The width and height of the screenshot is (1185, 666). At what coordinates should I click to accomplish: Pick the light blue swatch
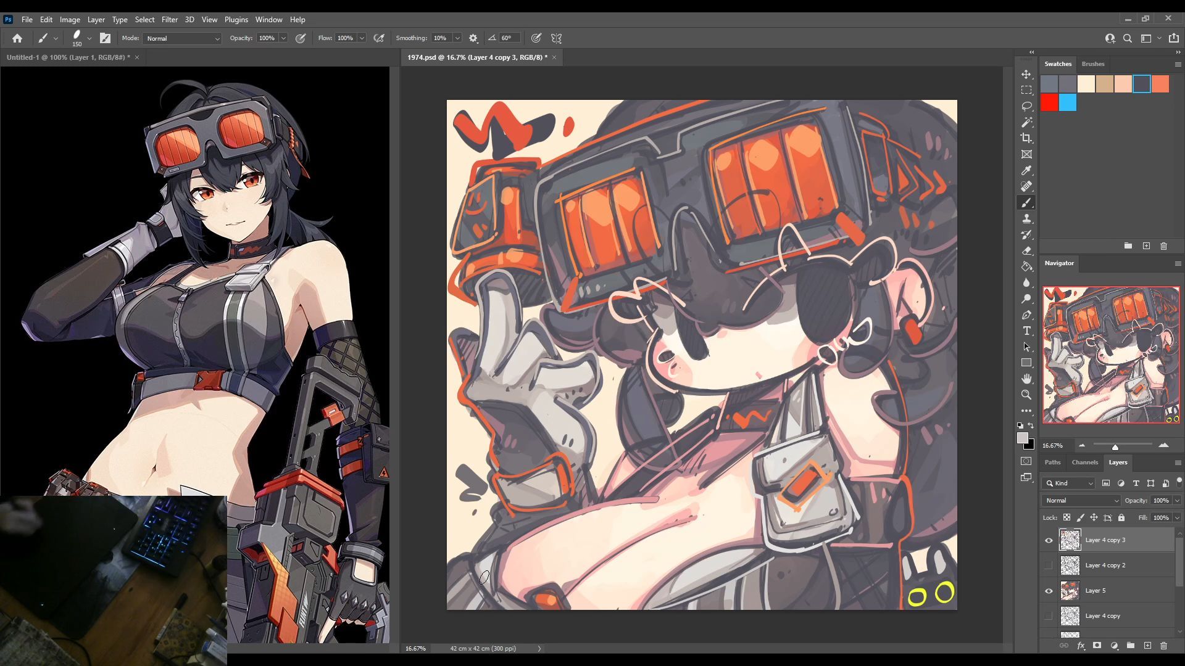[1068, 102]
